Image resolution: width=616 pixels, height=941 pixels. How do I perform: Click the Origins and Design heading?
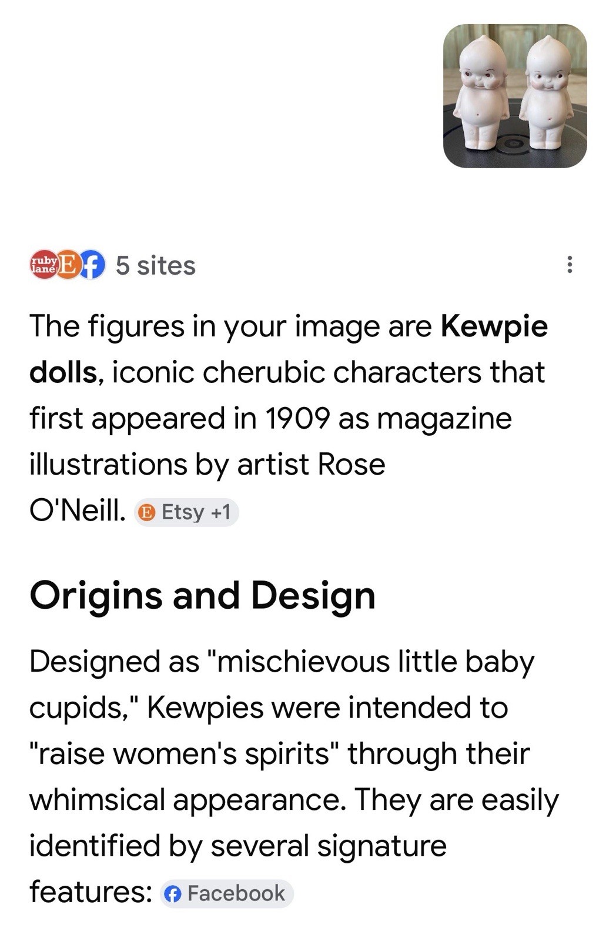click(x=203, y=595)
